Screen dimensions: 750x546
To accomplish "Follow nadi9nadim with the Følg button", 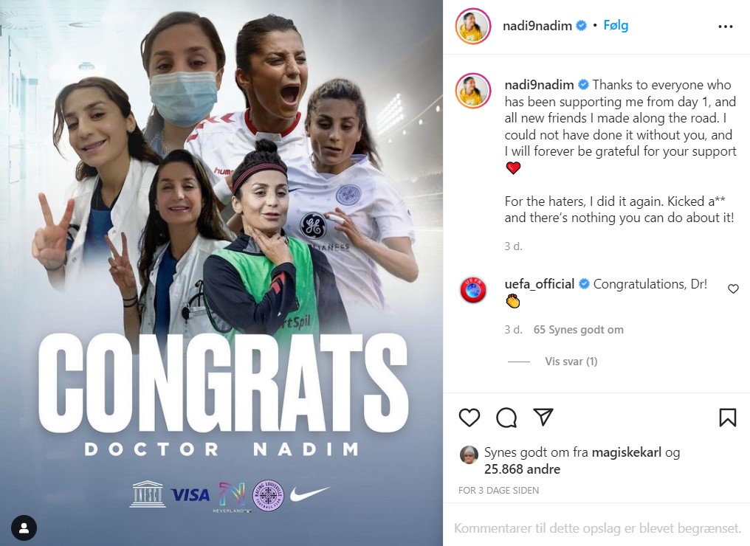I will tap(616, 25).
